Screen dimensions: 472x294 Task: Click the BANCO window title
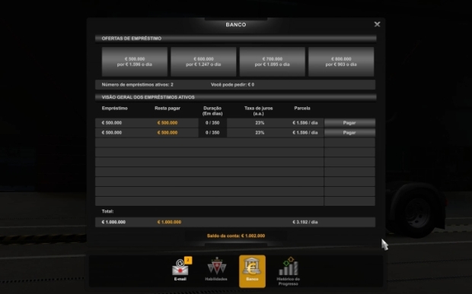236,24
